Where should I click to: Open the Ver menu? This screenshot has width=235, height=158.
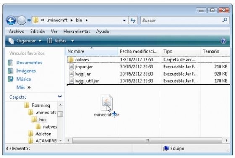tap(54, 32)
